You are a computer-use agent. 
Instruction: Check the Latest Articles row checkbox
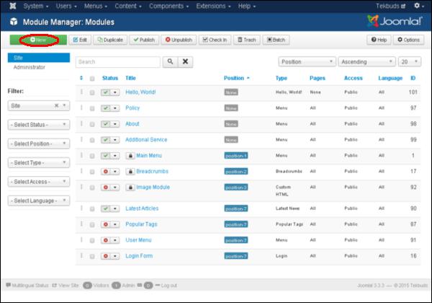92,209
